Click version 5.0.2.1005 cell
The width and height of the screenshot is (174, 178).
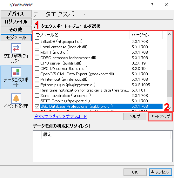coord(141,85)
